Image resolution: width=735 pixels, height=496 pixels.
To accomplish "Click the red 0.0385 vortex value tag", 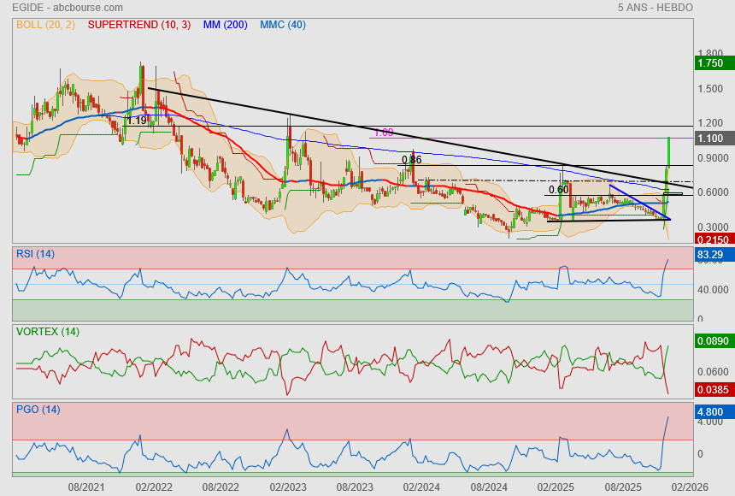I will 711,390.
